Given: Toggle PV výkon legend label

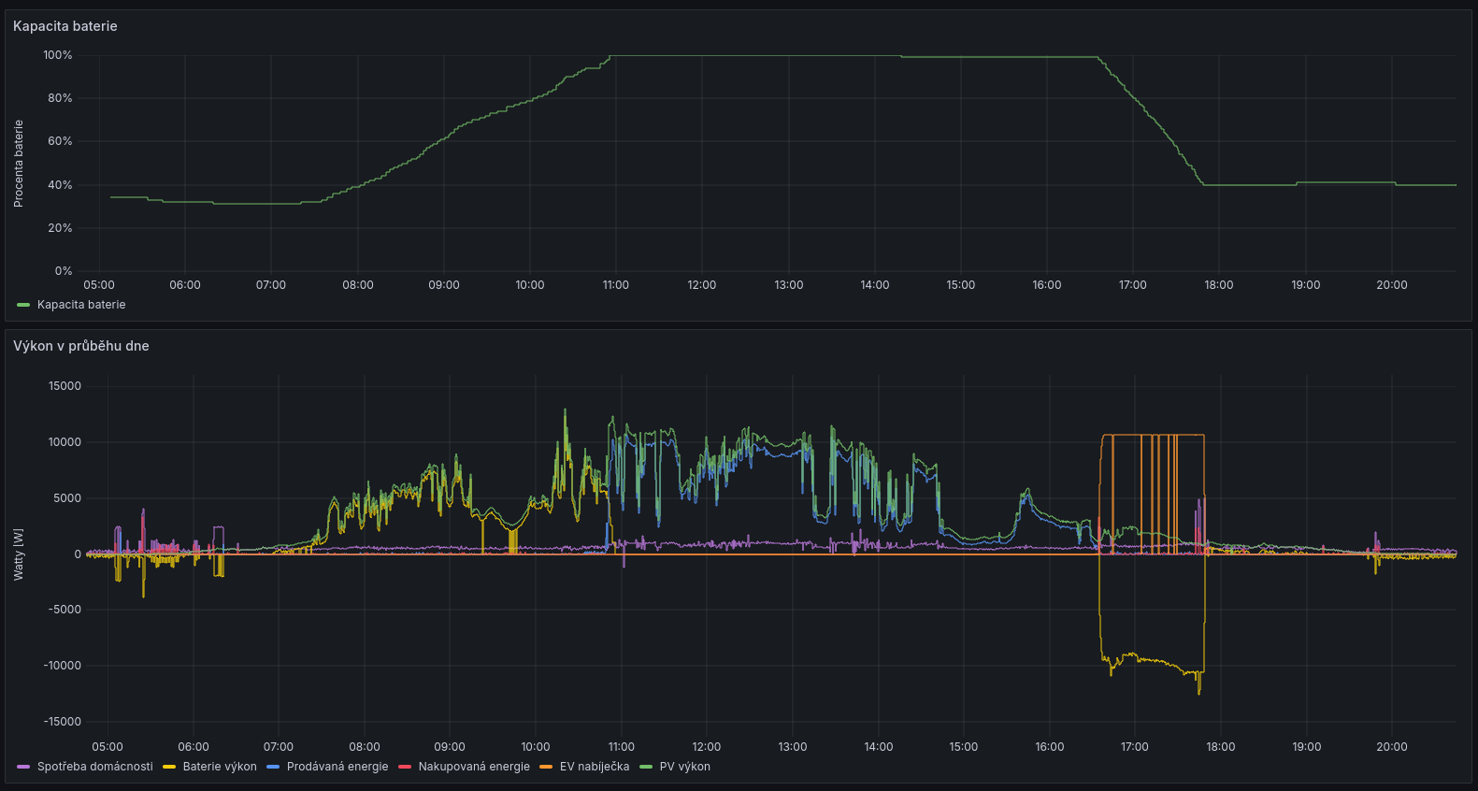Looking at the screenshot, I should pyautogui.click(x=685, y=767).
